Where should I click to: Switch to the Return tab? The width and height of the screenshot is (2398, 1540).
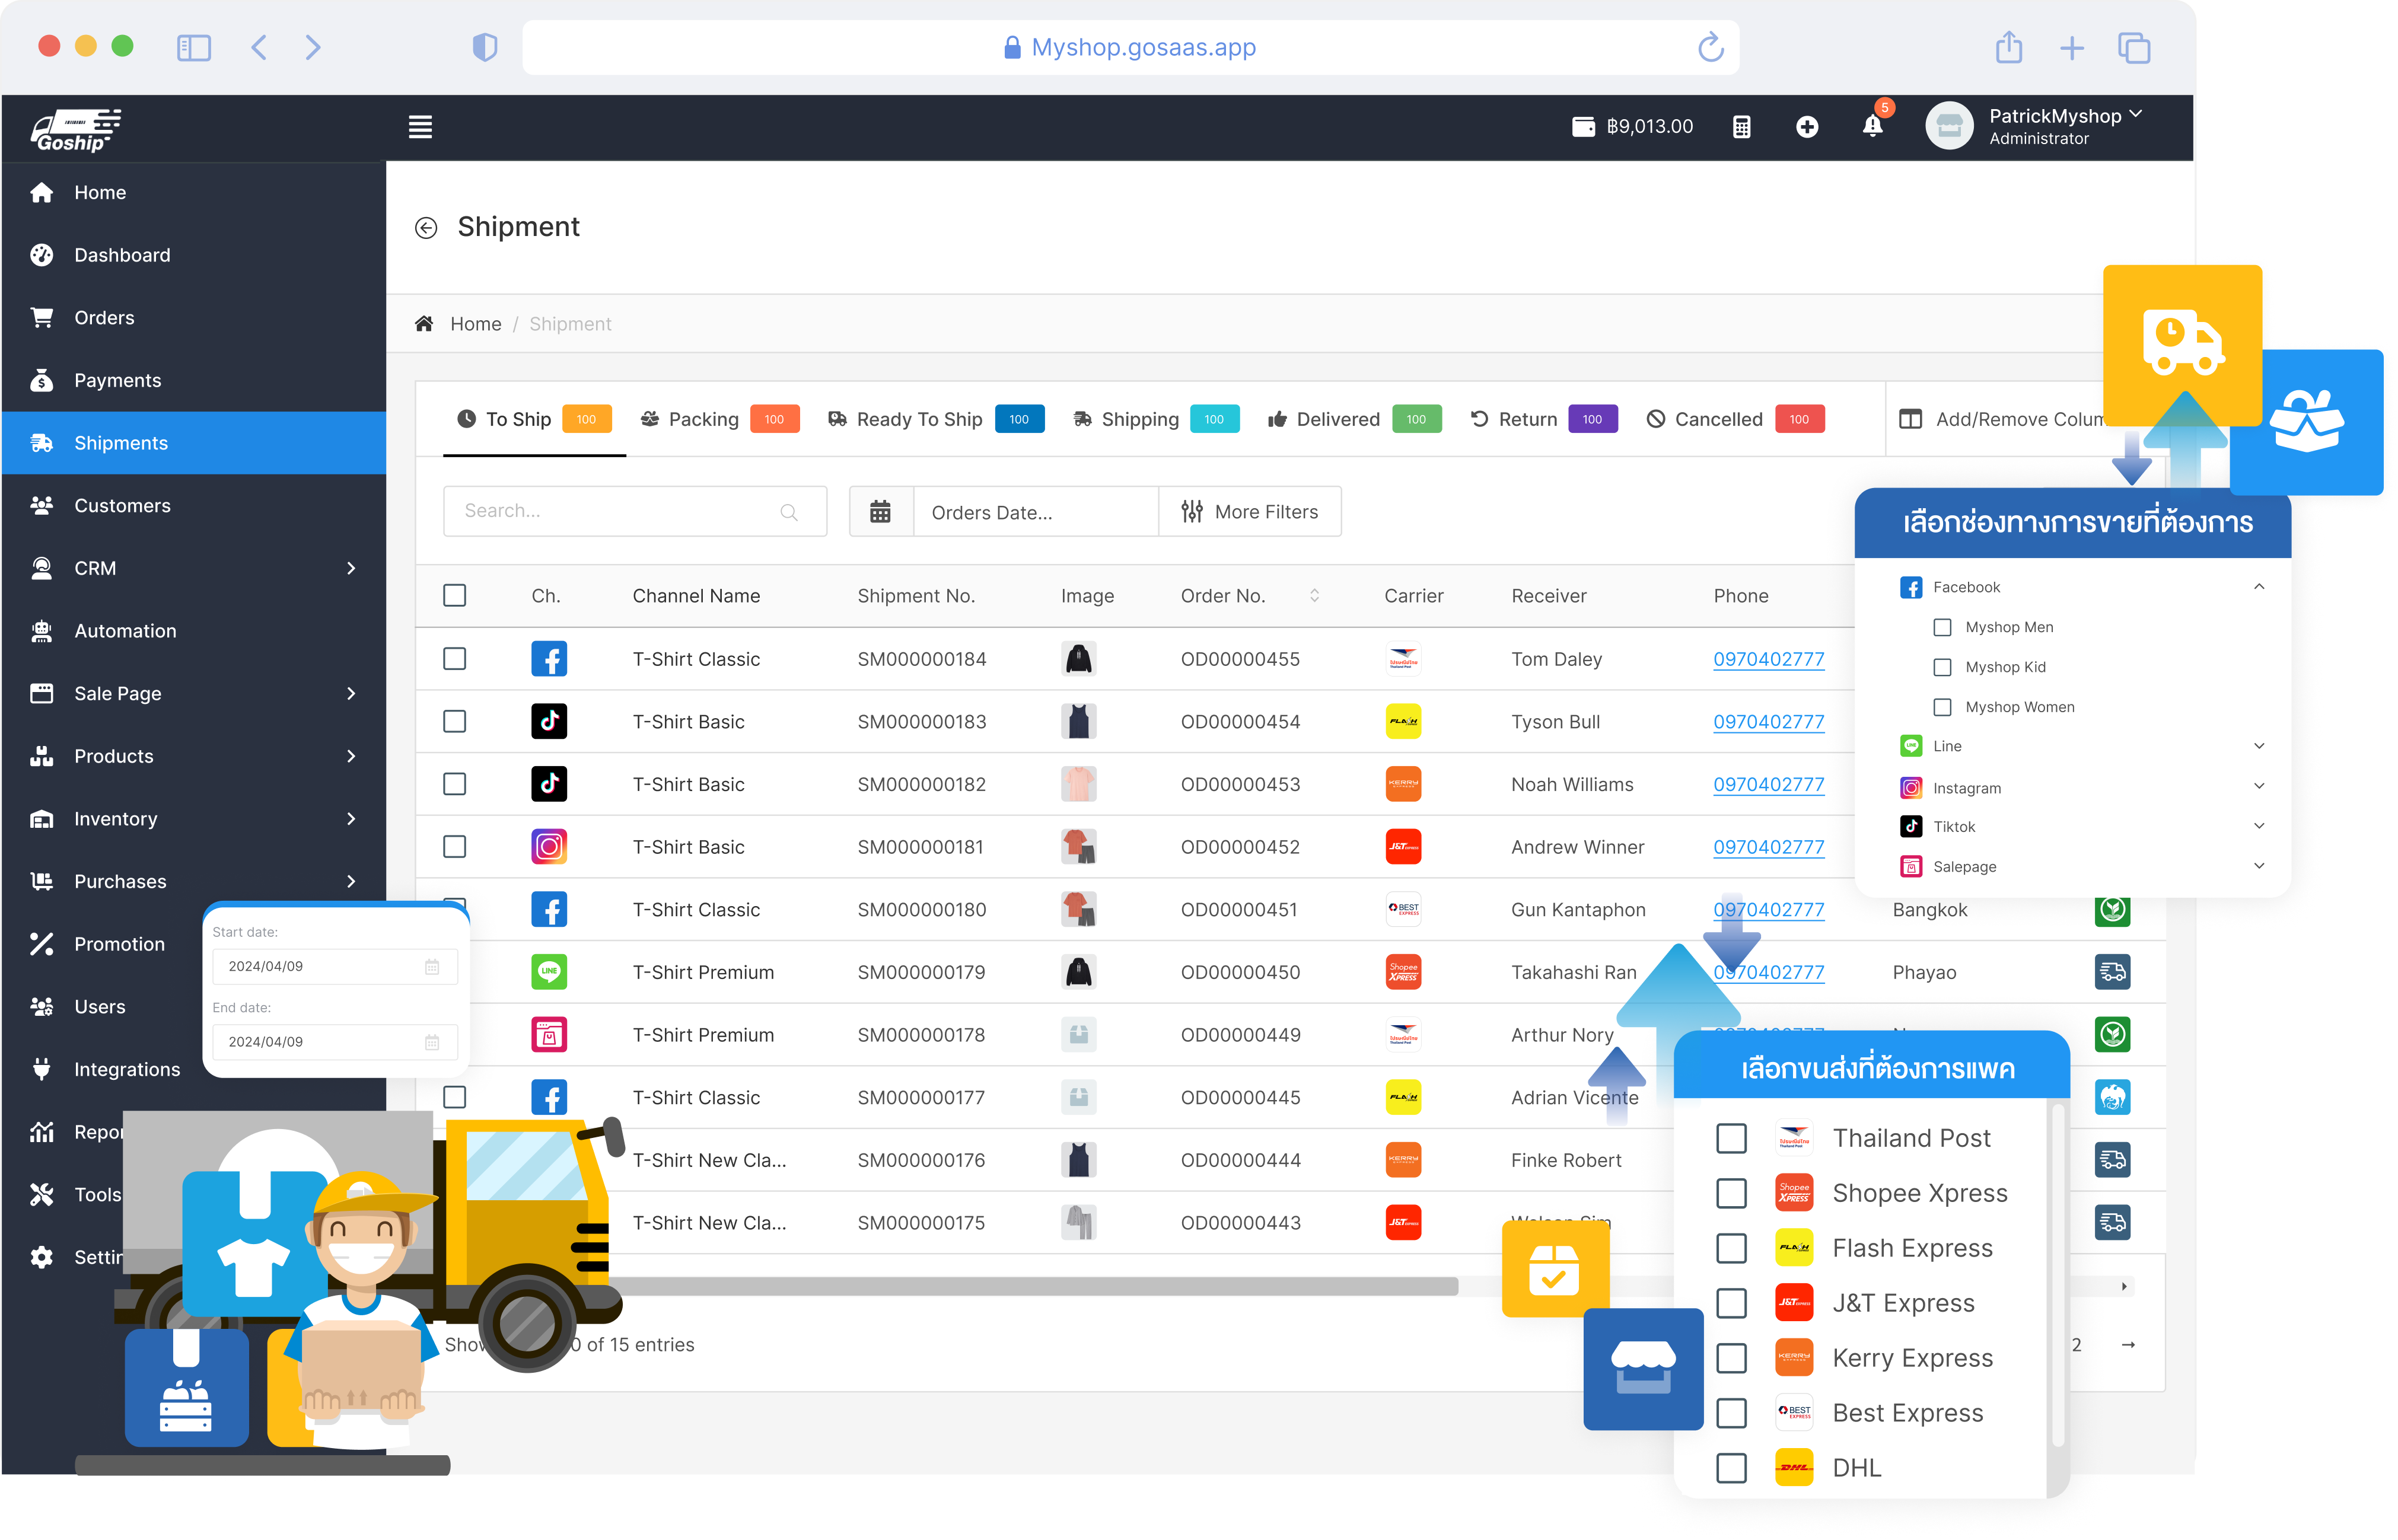[1543, 419]
